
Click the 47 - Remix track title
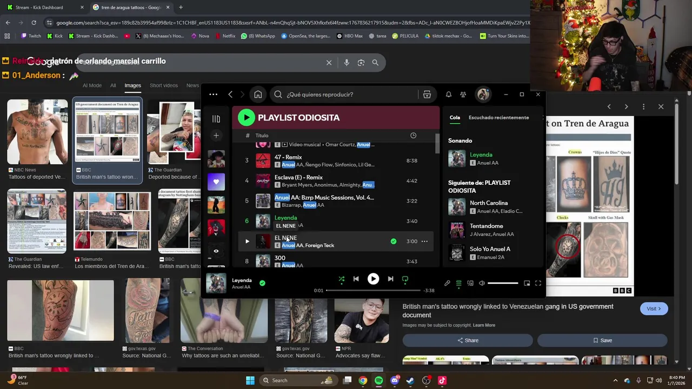(288, 157)
